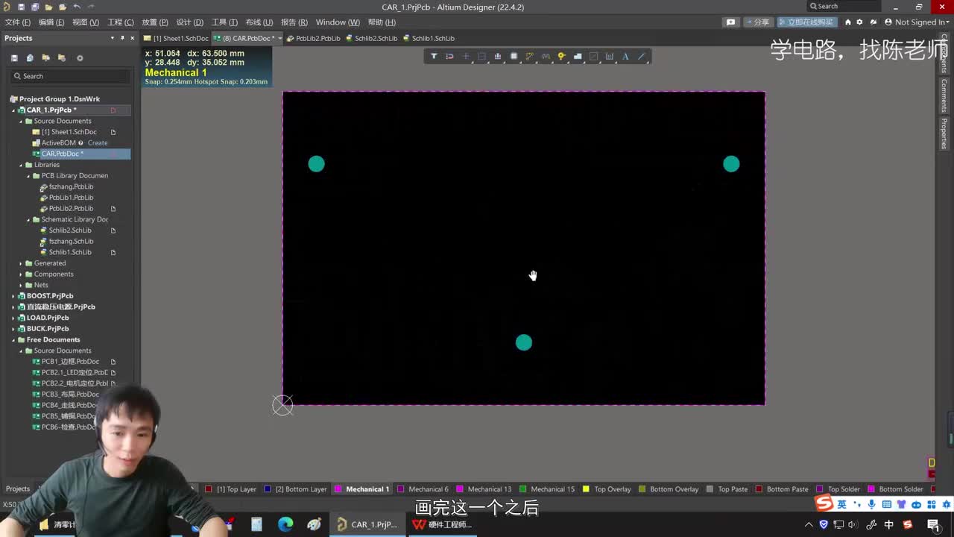Expand the Nets folder
954x537 pixels.
pos(21,285)
